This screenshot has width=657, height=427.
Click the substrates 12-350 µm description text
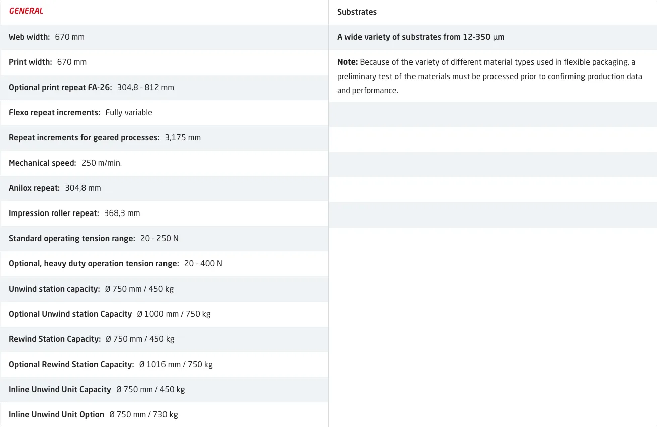click(x=421, y=37)
